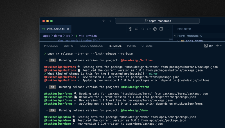Collapse the apps/demo folder
The height and width of the screenshot is (128, 225).
178,41
